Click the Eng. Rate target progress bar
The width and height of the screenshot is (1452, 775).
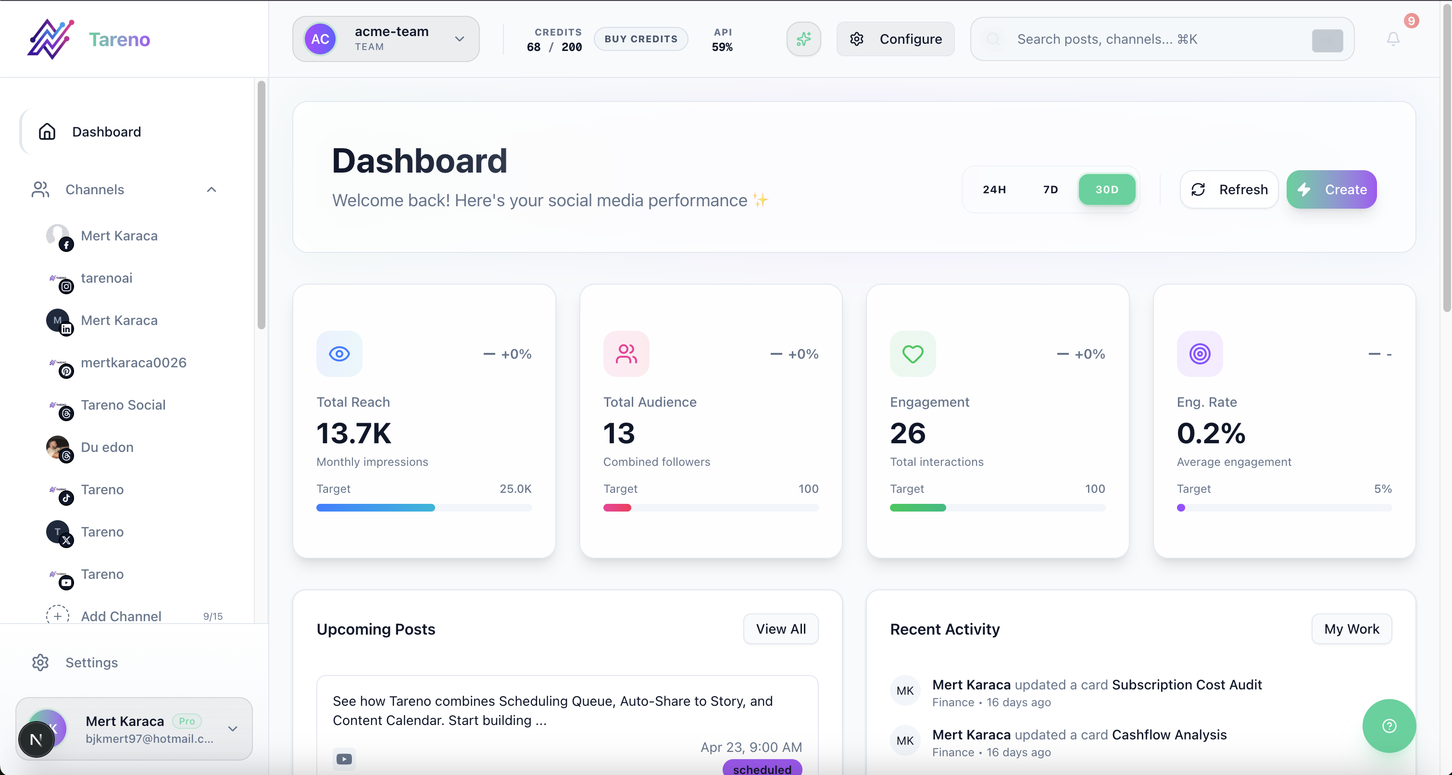tap(1284, 508)
